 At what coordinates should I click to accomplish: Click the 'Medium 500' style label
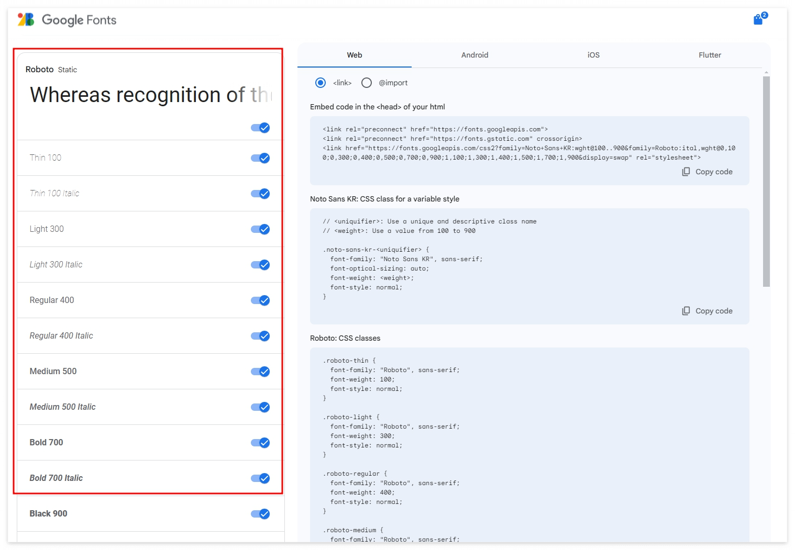click(53, 371)
